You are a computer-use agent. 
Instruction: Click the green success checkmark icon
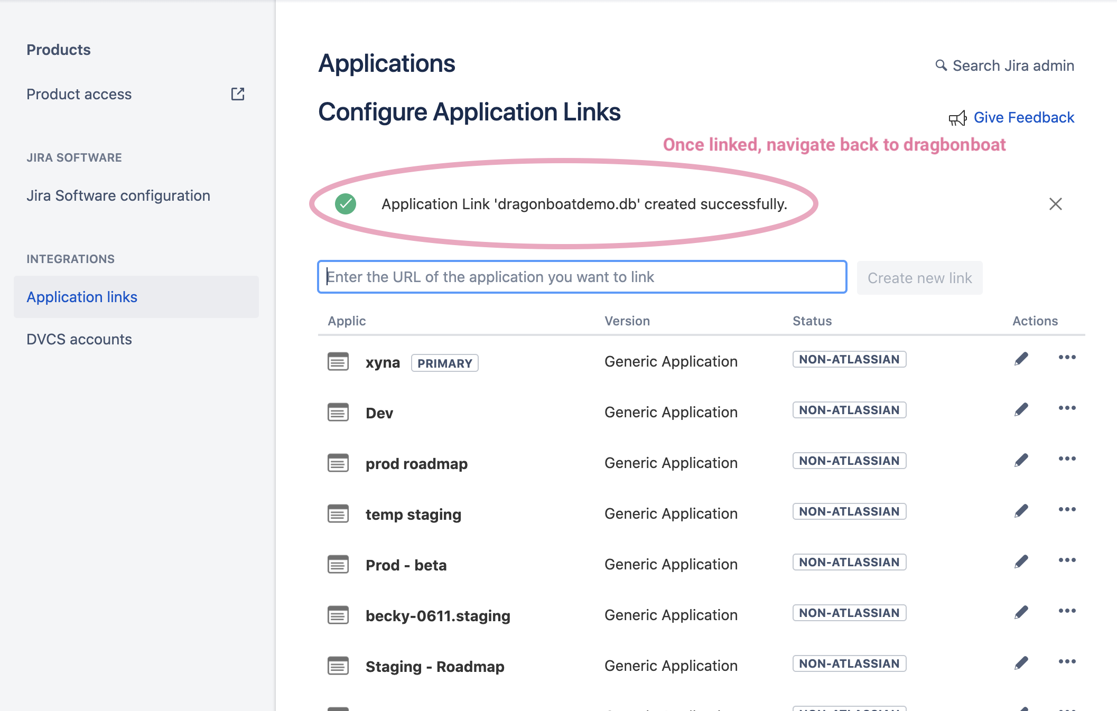346,204
